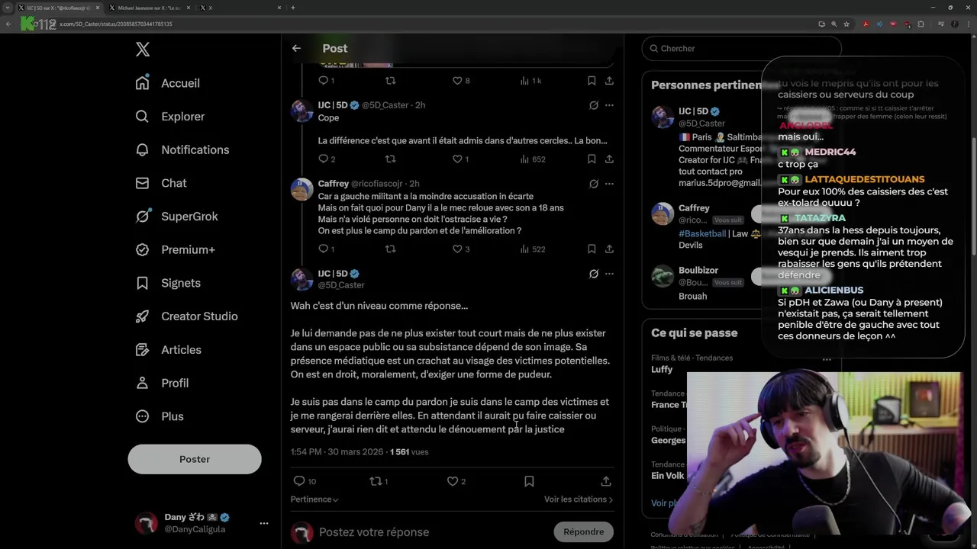Open Explorer search page
Screen dimensions: 977x549
coord(170,117)
